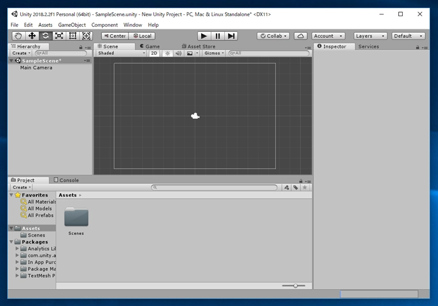Switch to the Services tab

(x=368, y=46)
